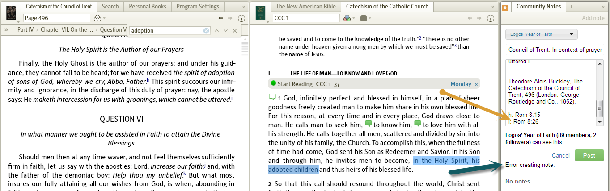Add new tab in left panel
This screenshot has height=191, width=610.
[229, 7]
